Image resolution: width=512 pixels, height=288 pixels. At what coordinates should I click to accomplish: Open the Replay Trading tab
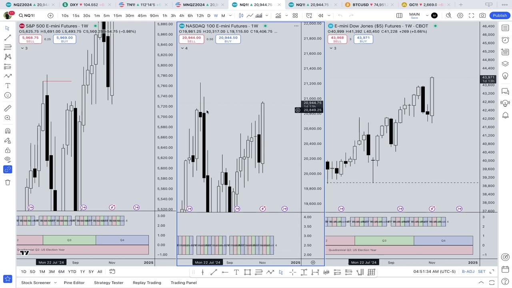[x=147, y=283]
